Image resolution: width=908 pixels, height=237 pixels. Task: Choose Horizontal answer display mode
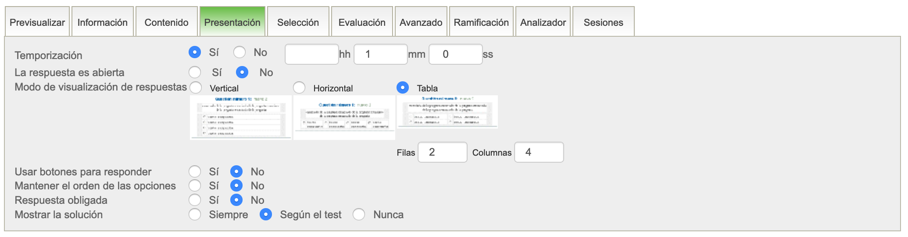click(x=299, y=87)
